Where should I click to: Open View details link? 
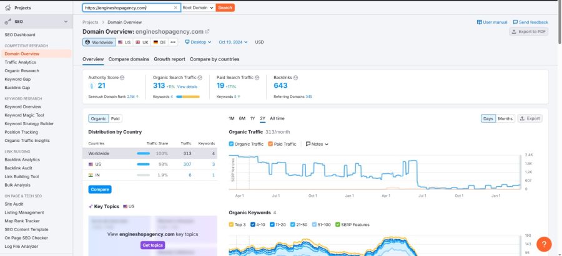click(x=187, y=87)
